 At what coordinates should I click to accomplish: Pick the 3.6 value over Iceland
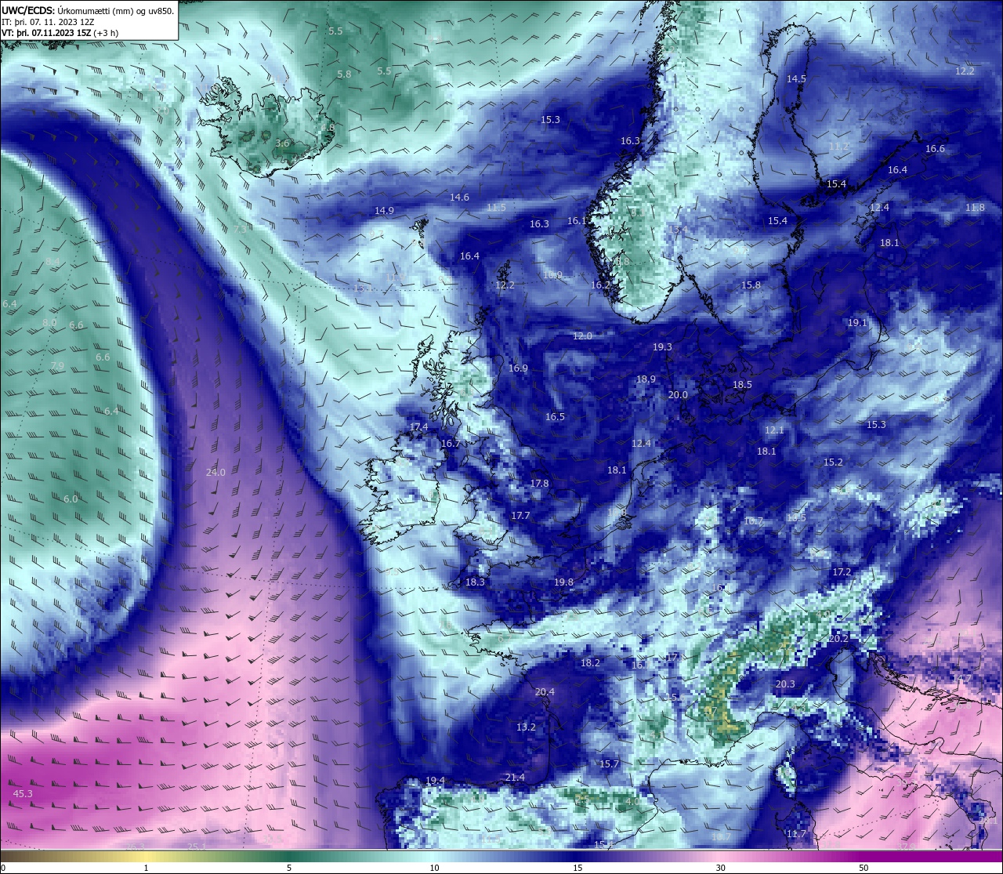(283, 143)
